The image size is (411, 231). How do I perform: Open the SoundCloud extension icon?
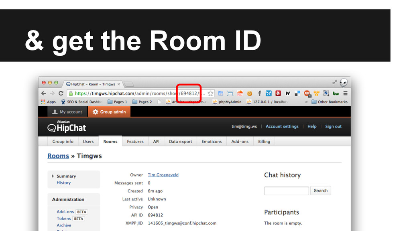[x=240, y=93]
